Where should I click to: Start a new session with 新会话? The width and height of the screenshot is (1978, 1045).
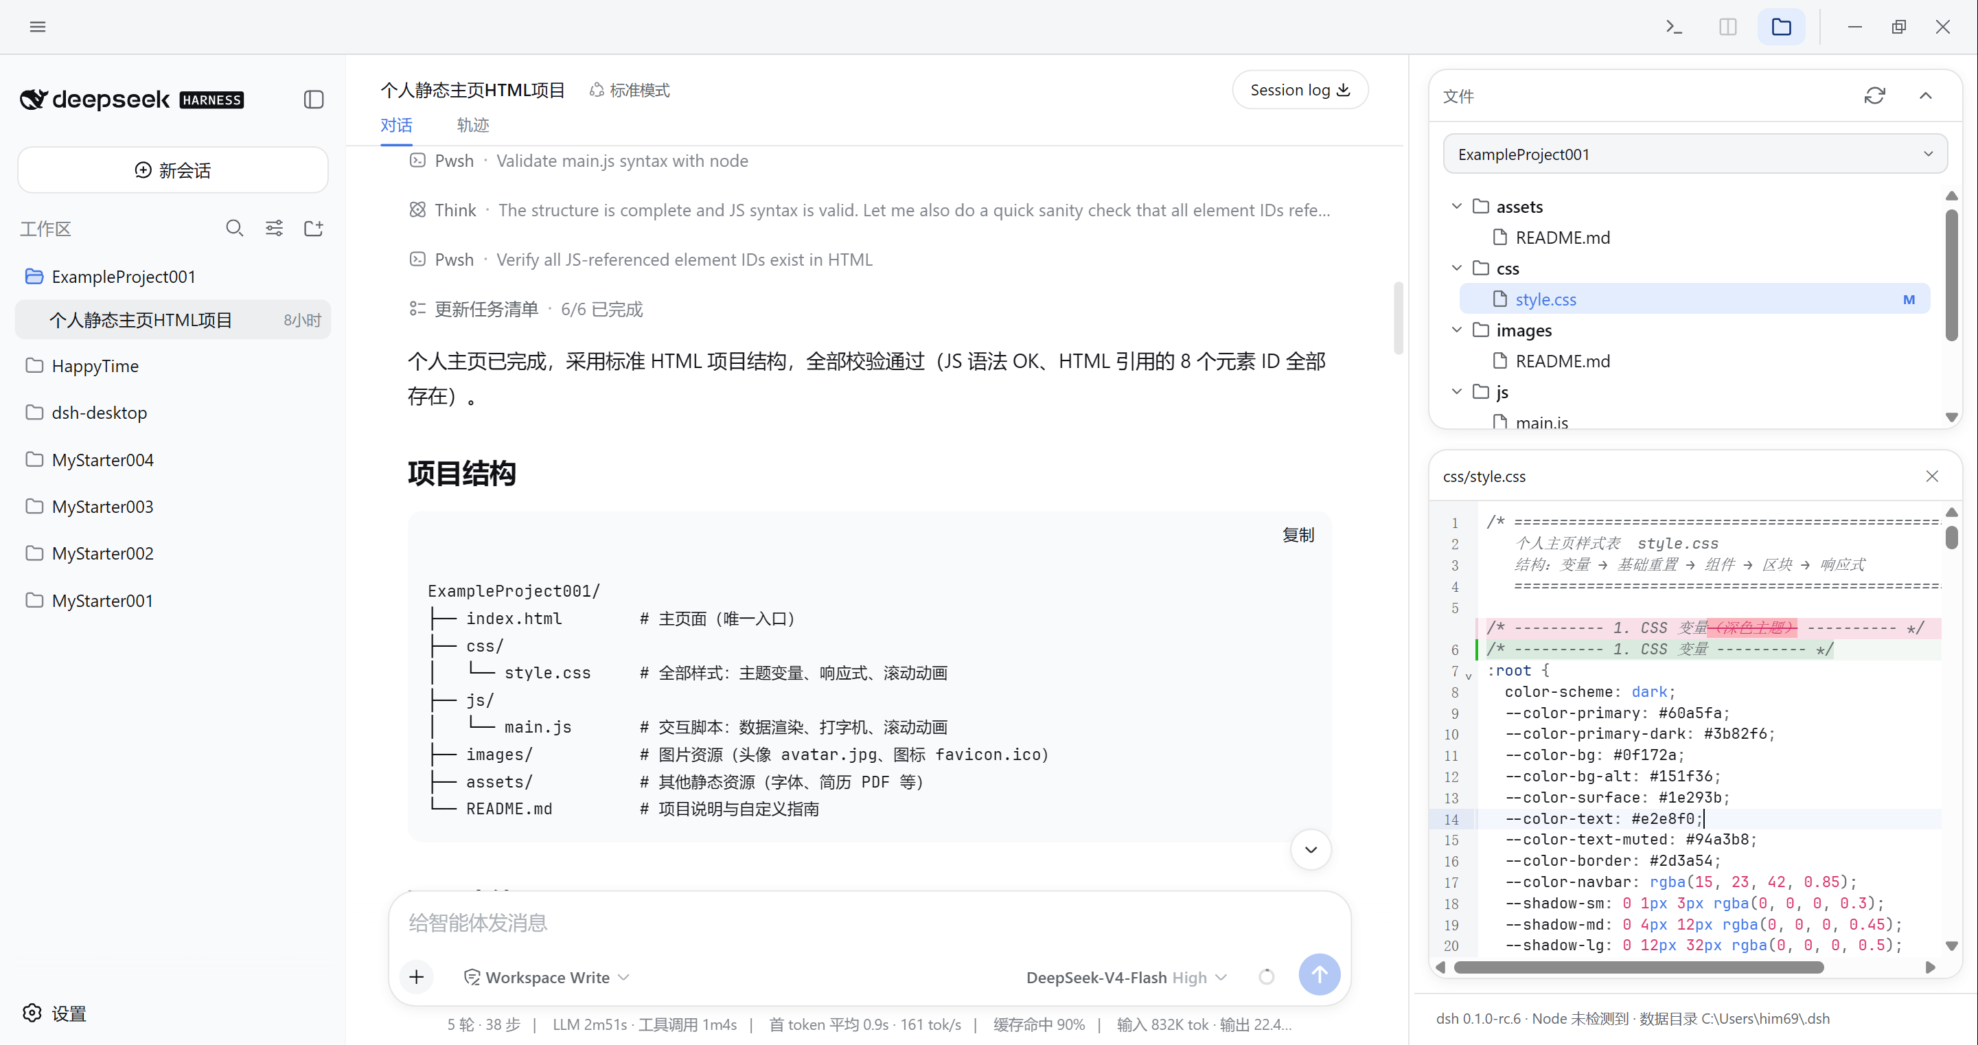tap(173, 170)
